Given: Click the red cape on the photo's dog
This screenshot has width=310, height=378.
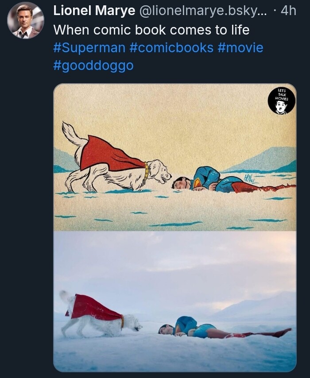Looking at the screenshot, I should (x=95, y=307).
